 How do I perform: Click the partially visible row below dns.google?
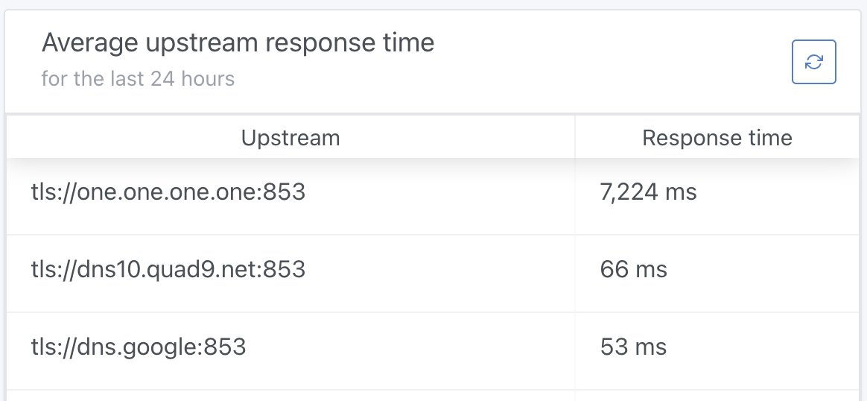[x=433, y=396]
